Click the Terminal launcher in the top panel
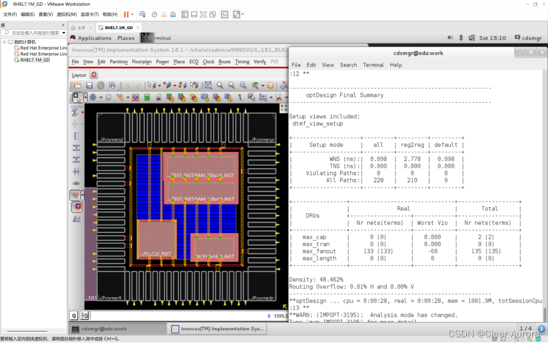Image resolution: width=548 pixels, height=343 pixels. (x=156, y=38)
